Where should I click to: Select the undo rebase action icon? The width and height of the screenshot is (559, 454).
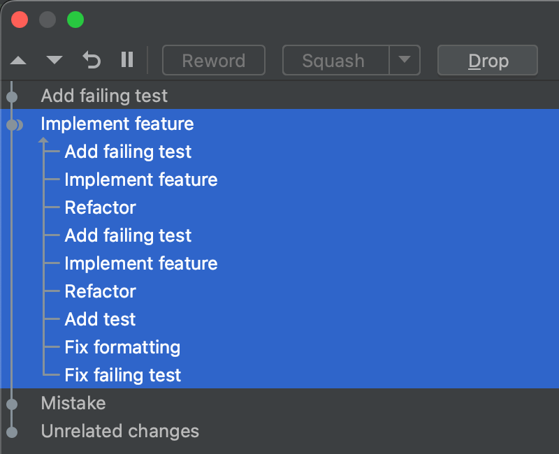coord(91,60)
